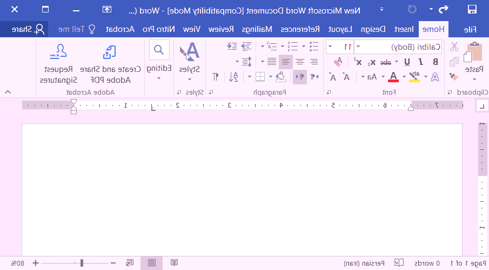Switch to Read Mode view icon
Viewport: 489px width, 270px height.
[175, 263]
